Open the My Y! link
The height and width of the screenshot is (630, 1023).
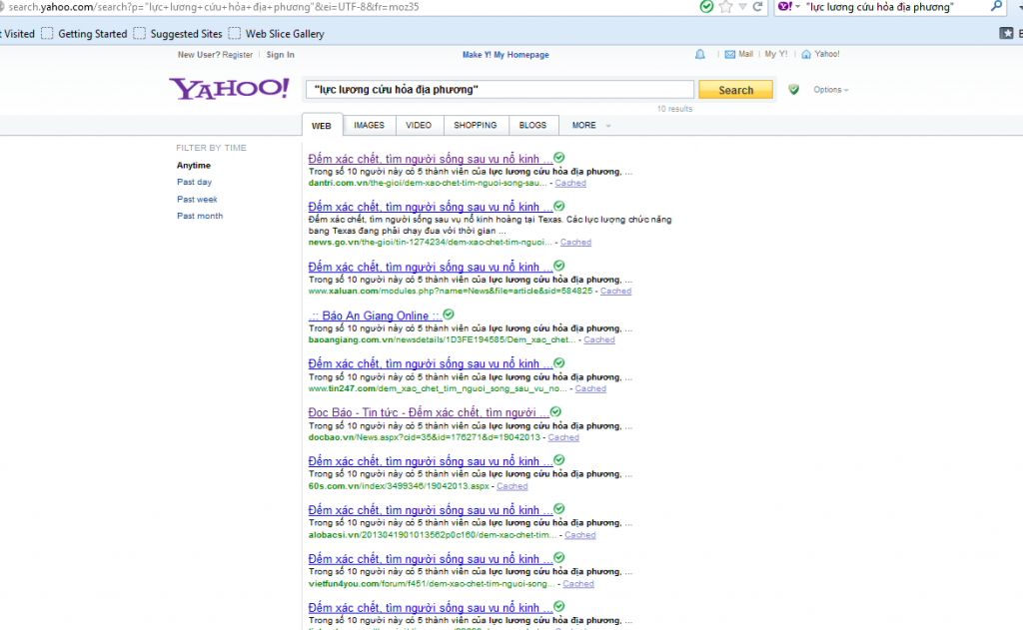coord(775,54)
